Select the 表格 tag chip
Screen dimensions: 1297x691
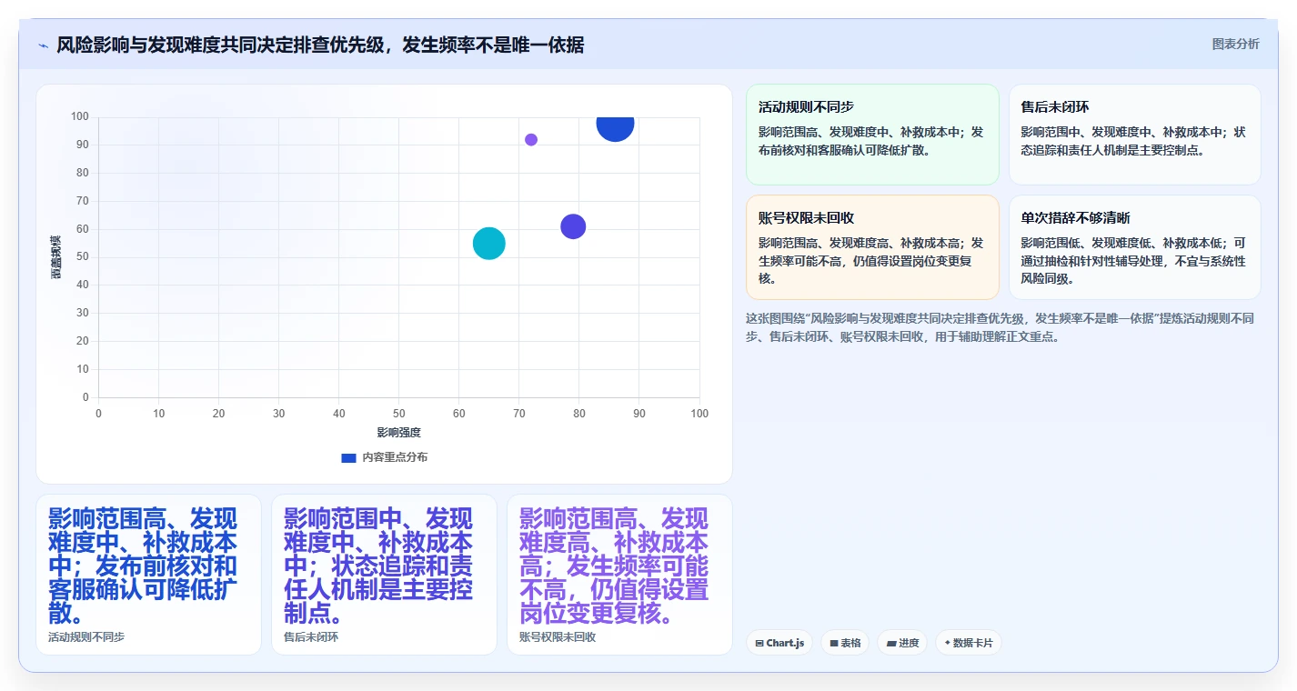(x=845, y=643)
